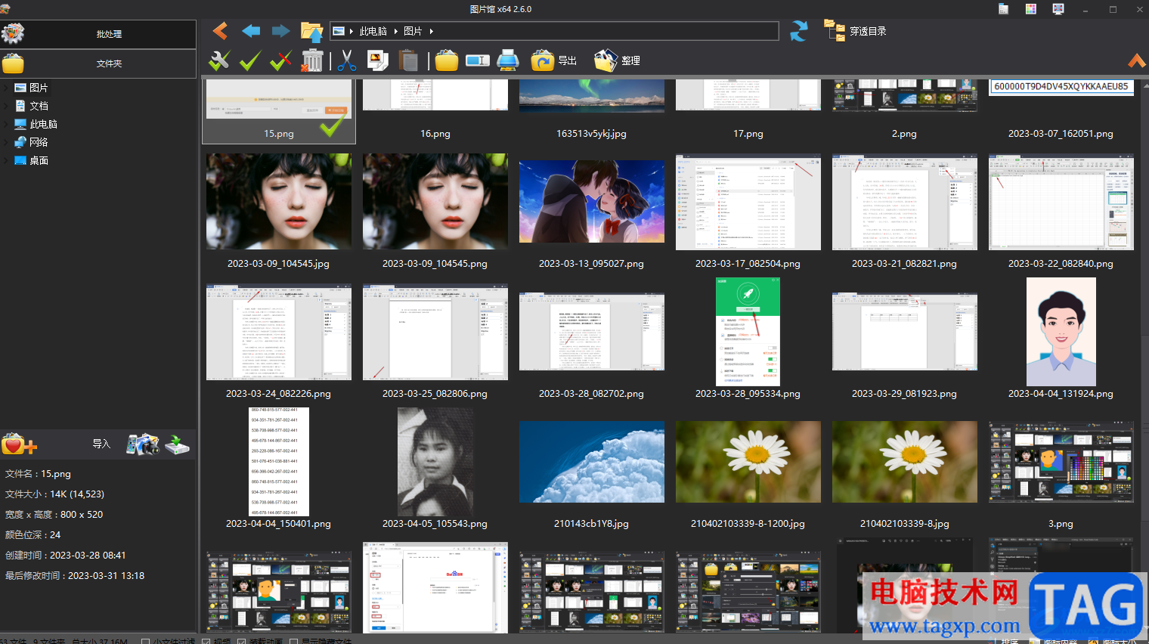
Task: Click the 导入 label in left panel
Action: 101,444
